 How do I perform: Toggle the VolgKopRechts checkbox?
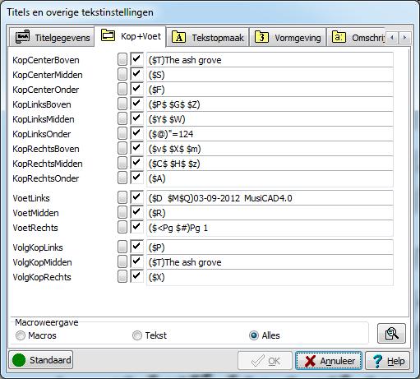(x=136, y=276)
